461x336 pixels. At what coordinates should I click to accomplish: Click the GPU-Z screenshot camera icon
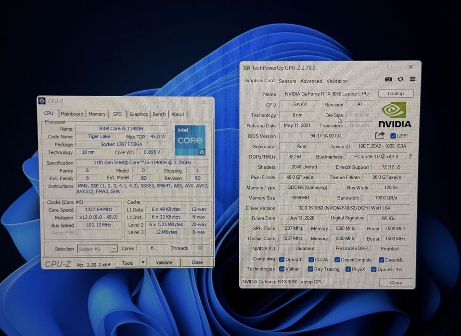[x=388, y=79]
